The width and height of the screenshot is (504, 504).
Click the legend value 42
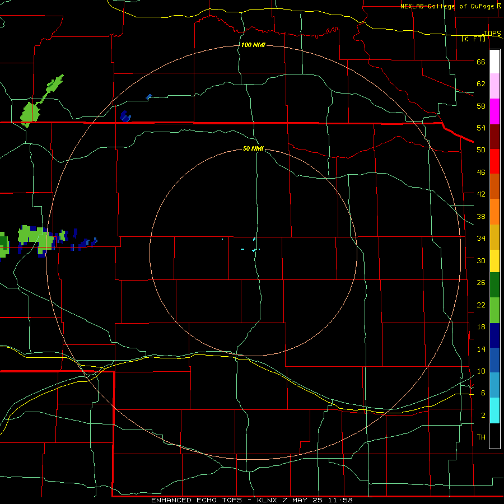(x=481, y=194)
